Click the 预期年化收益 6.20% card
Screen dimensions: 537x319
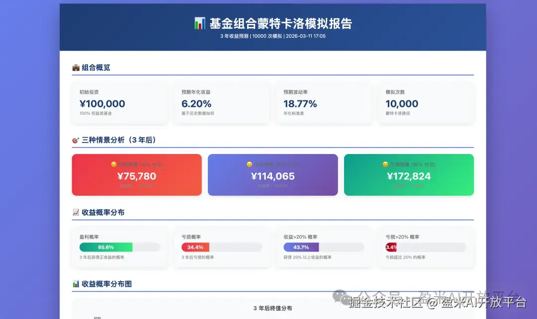[221, 101]
